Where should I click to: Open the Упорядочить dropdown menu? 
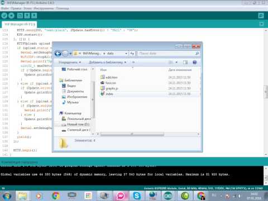70,62
